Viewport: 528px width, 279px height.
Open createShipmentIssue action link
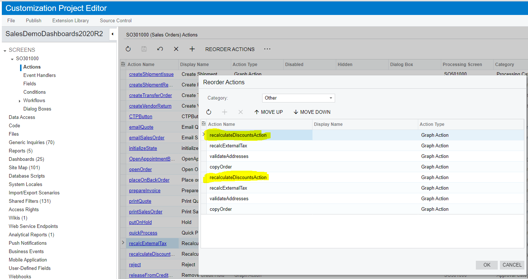pyautogui.click(x=151, y=74)
